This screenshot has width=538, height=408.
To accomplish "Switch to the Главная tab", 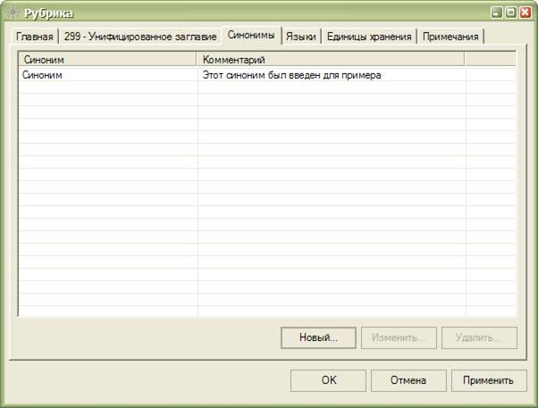I will click(33, 37).
